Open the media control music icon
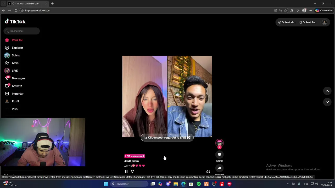335x188 pixels. point(292,10)
